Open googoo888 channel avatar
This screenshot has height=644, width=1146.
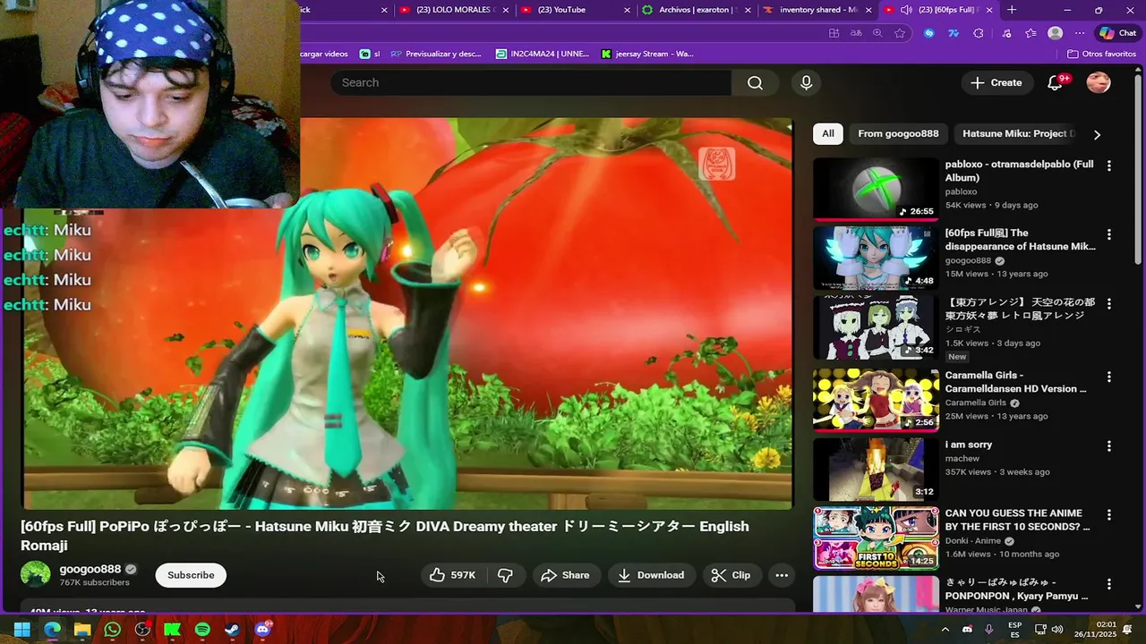pyautogui.click(x=36, y=575)
